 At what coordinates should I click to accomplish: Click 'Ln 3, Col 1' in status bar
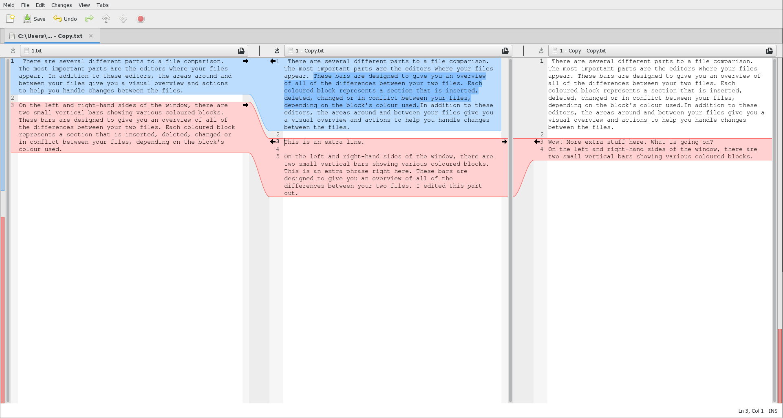pos(751,411)
